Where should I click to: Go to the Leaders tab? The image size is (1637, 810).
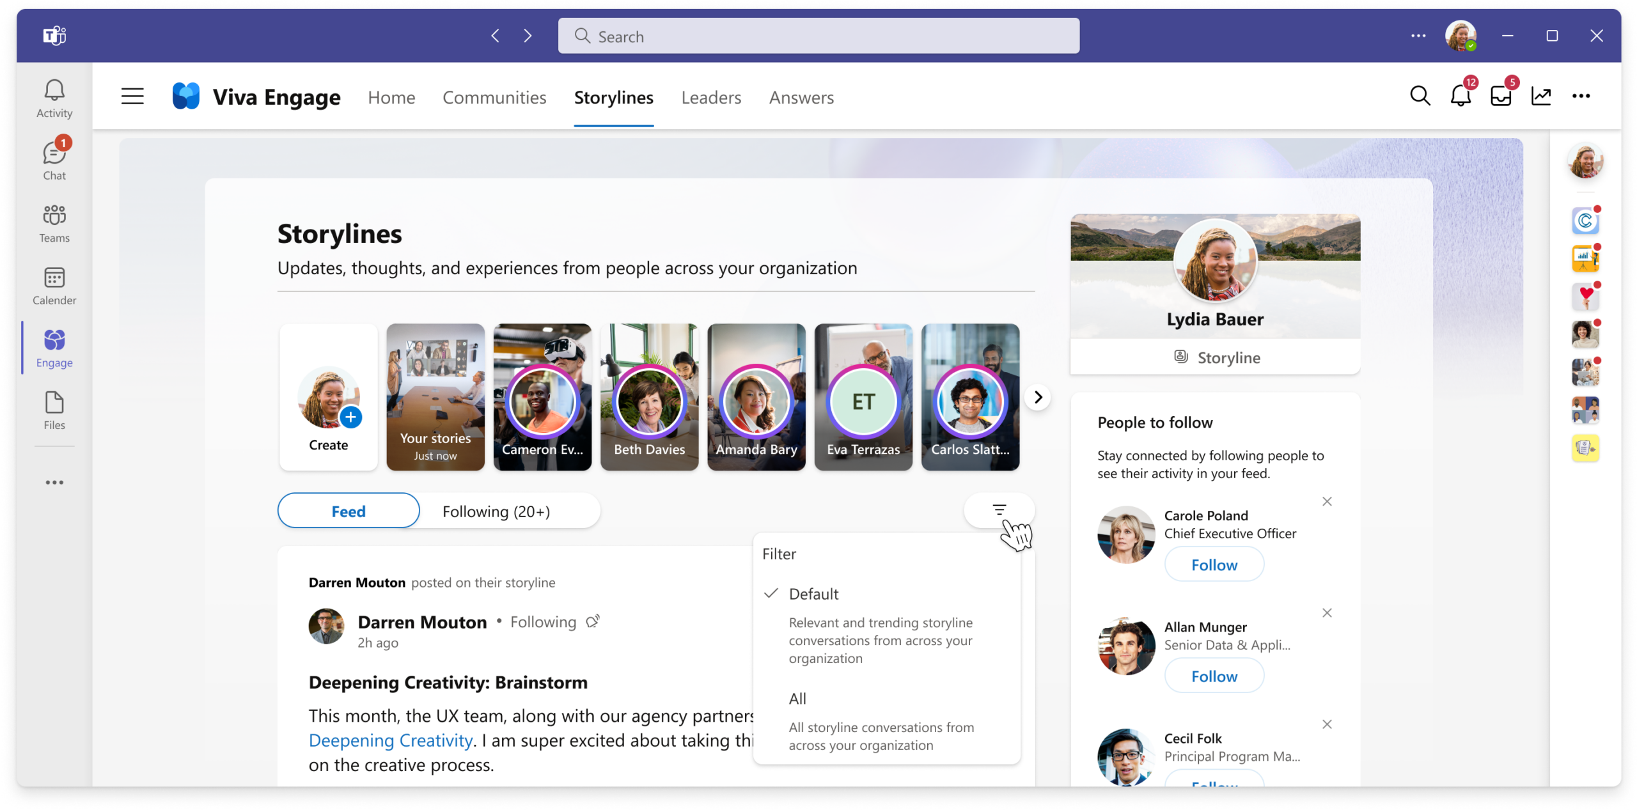tap(711, 97)
